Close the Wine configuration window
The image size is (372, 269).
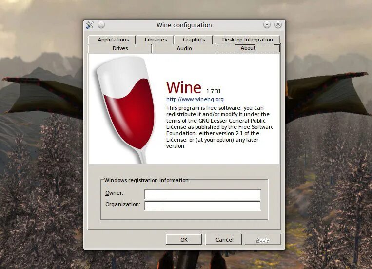tap(278, 25)
